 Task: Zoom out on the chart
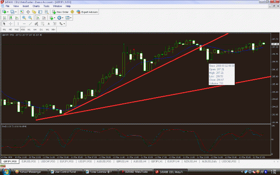[x=30, y=18]
